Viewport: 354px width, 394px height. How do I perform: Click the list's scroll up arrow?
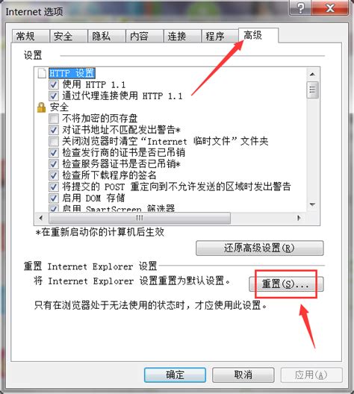[312, 75]
